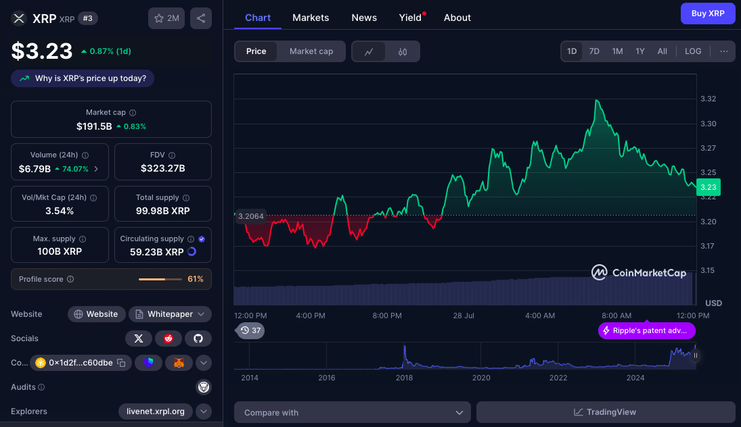Open the Markets tab

click(x=311, y=18)
